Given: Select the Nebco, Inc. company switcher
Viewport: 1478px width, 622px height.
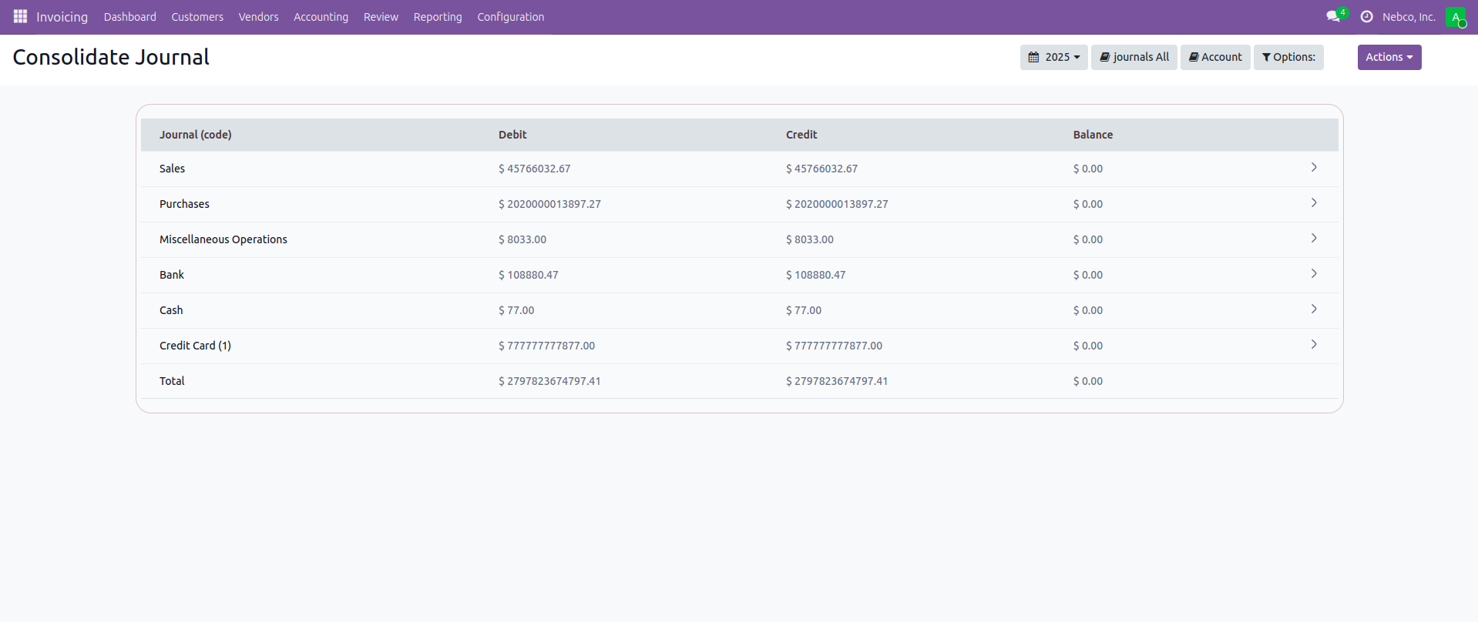Looking at the screenshot, I should [x=1409, y=17].
